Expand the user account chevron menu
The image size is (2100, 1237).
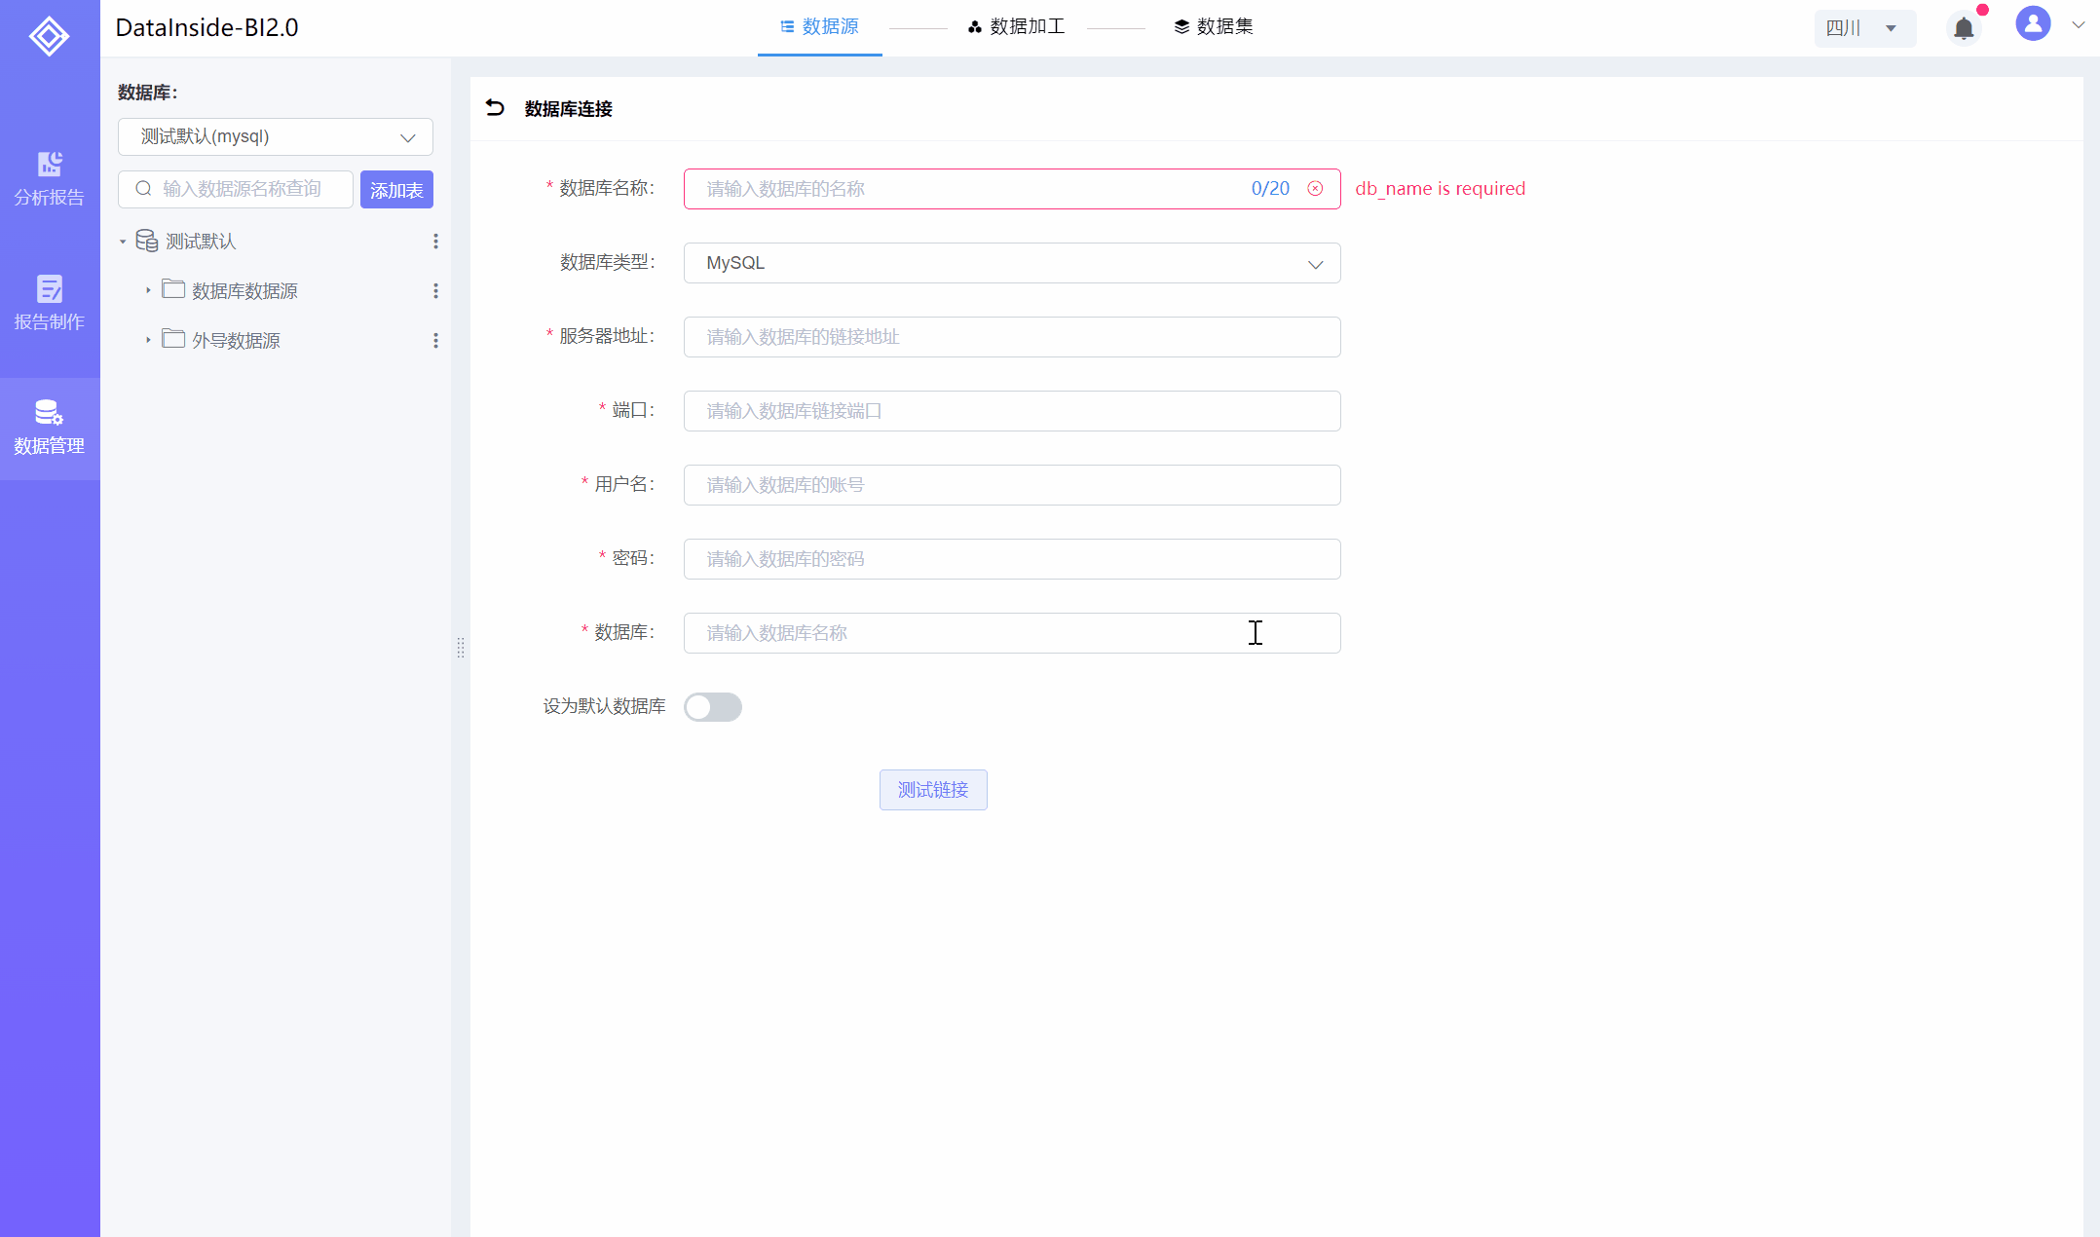coord(2078,25)
